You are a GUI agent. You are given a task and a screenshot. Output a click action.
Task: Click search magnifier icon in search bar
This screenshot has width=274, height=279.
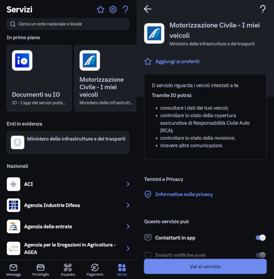(x=13, y=24)
